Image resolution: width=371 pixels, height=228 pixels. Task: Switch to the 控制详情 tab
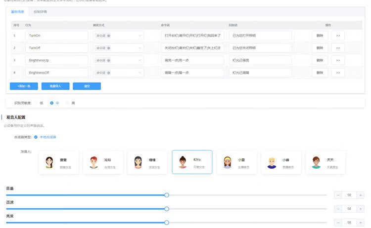(x=40, y=11)
